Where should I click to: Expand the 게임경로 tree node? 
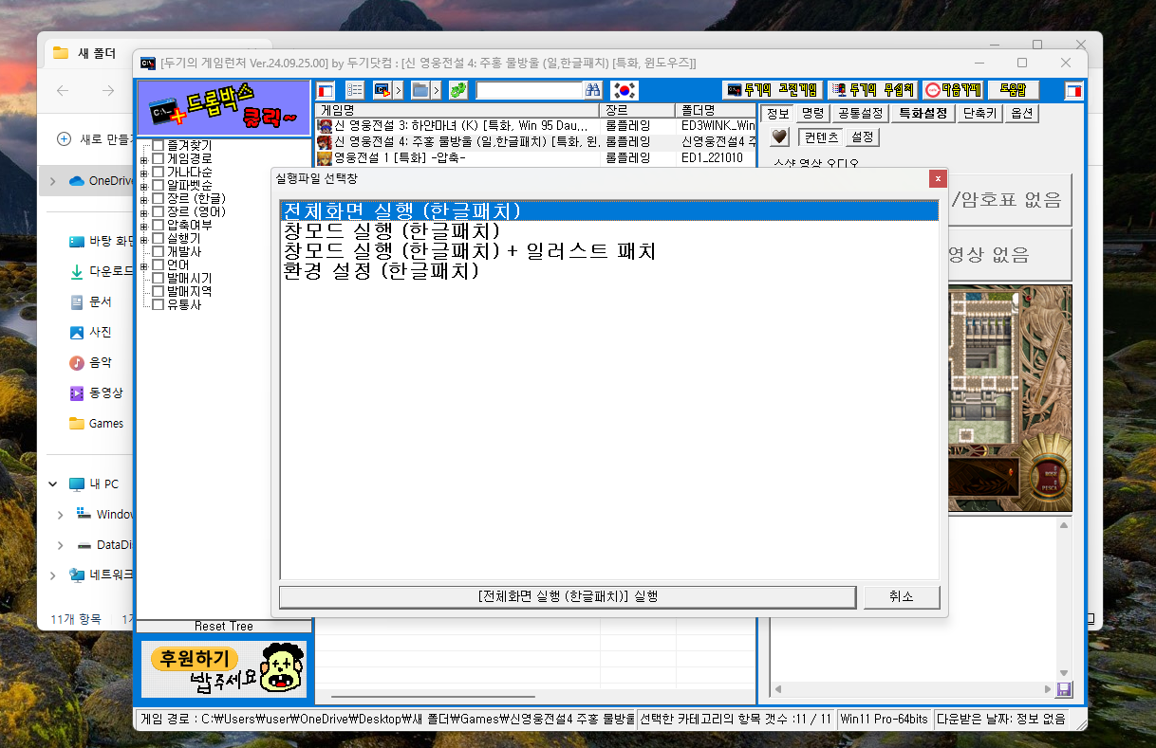[144, 159]
